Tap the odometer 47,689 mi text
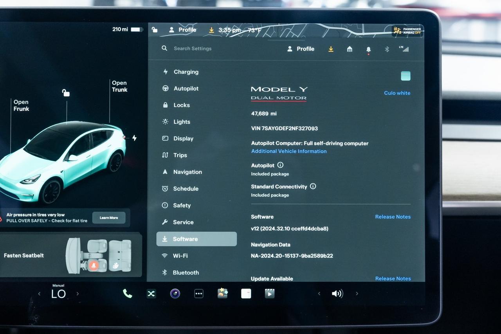 [x=264, y=114]
